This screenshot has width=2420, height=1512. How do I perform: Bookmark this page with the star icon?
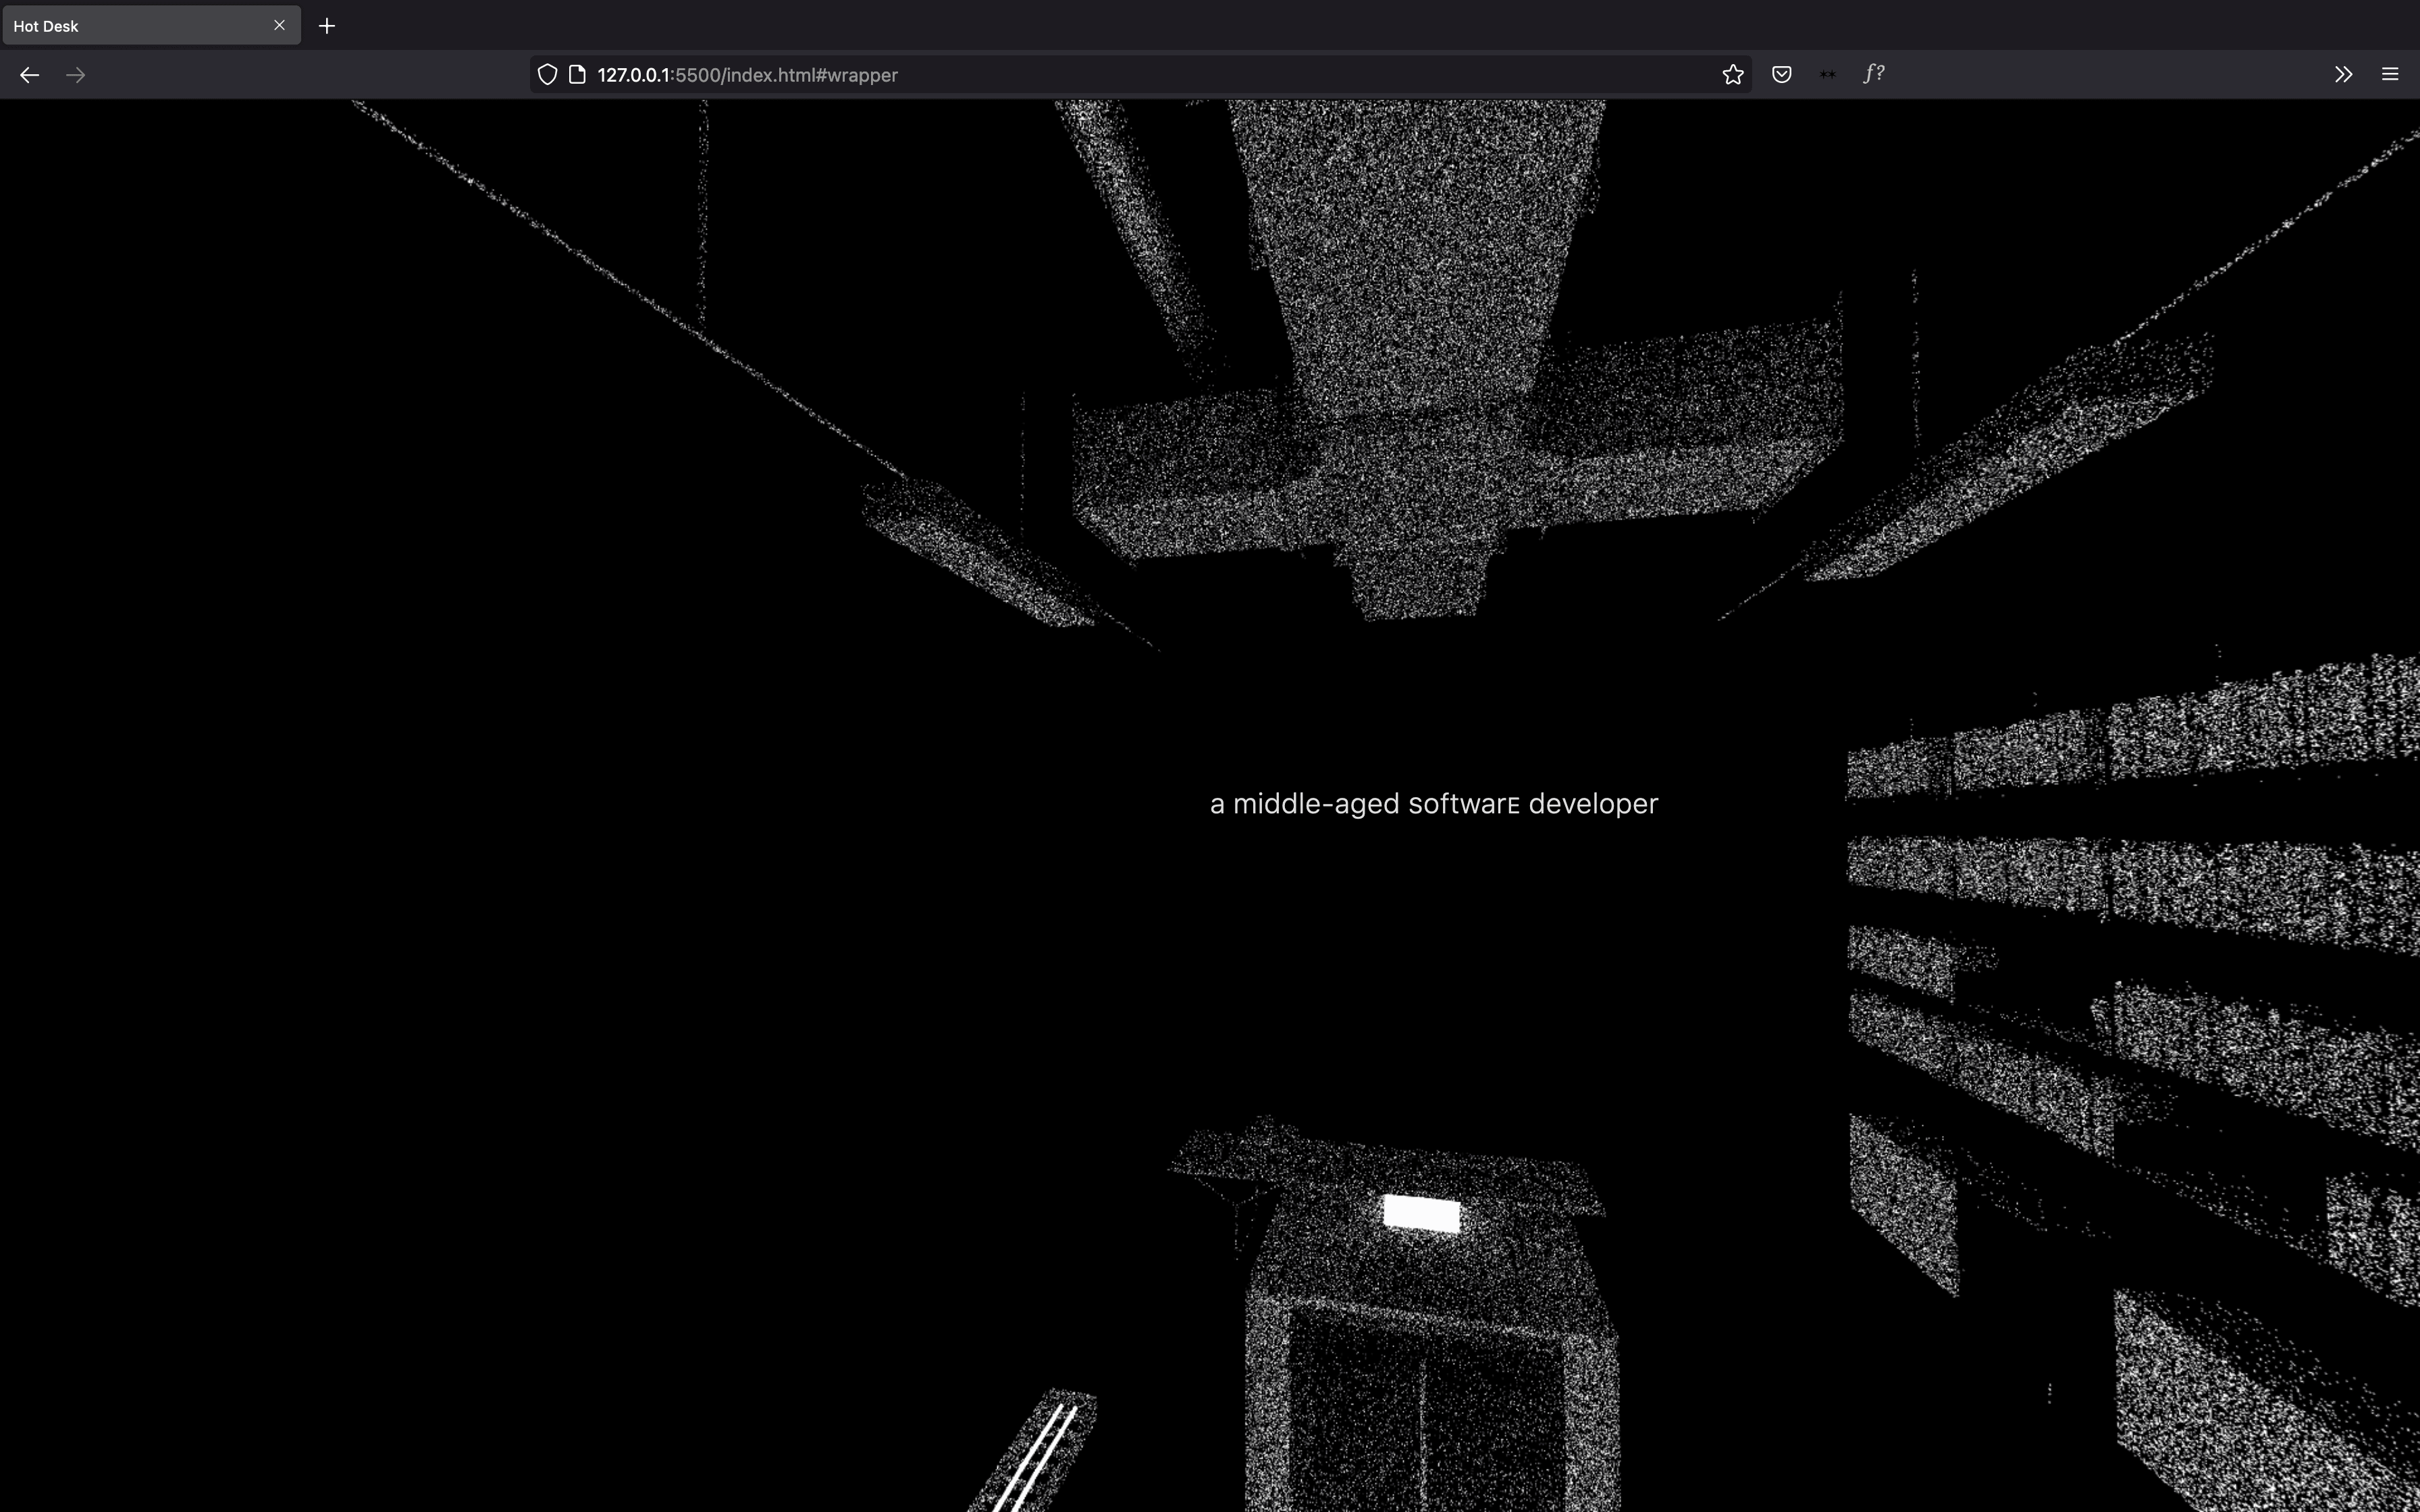(1733, 75)
